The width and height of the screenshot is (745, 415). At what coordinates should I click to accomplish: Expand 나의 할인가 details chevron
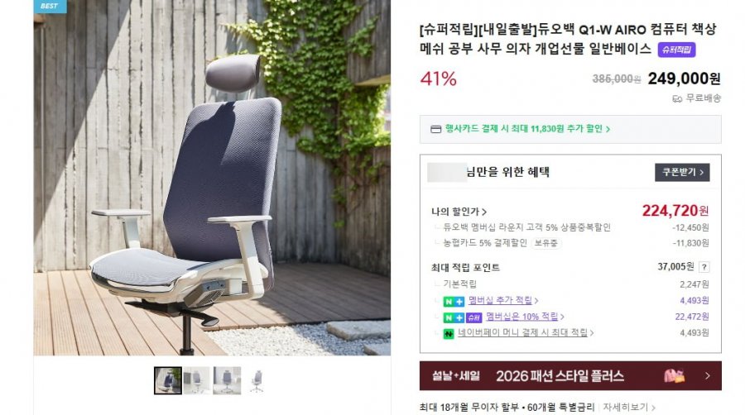(484, 212)
